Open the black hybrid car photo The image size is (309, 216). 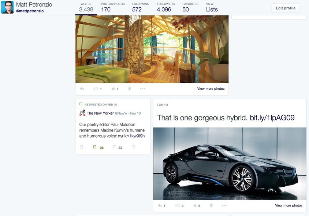230,163
